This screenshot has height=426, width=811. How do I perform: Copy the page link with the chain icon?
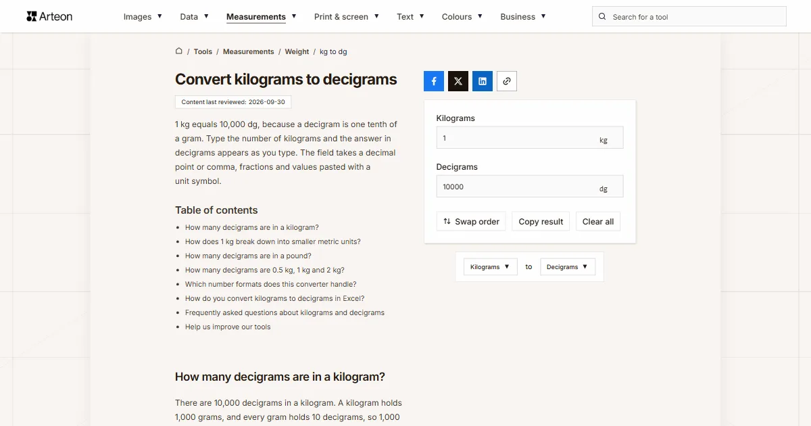tap(507, 81)
